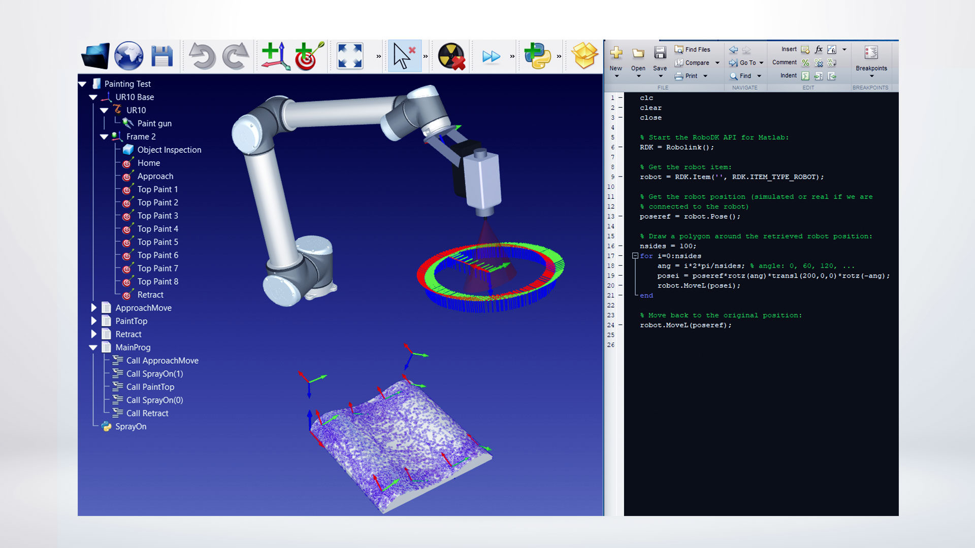
Task: Click the comment percent icon
Action: [x=805, y=63]
